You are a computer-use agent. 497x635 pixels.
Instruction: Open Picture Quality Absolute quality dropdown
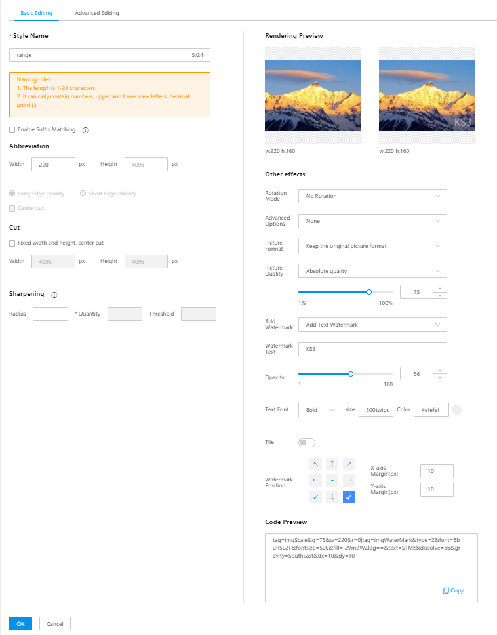[x=372, y=271]
